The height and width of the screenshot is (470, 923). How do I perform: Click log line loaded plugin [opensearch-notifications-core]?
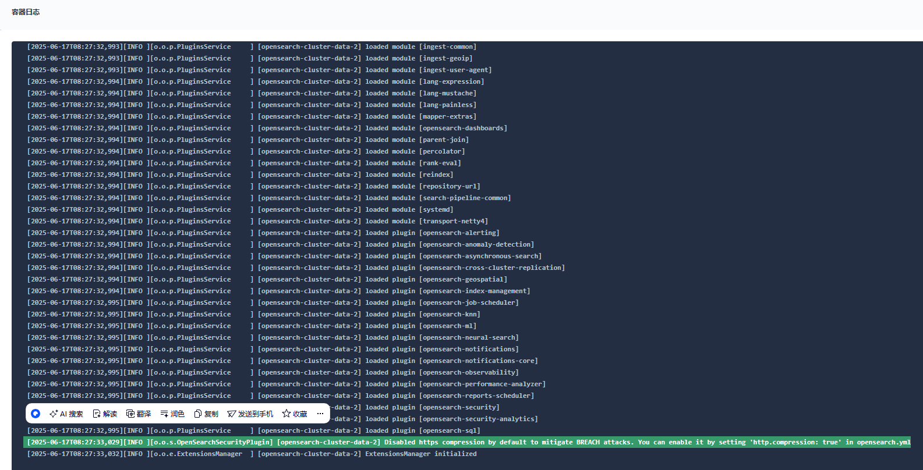click(283, 361)
